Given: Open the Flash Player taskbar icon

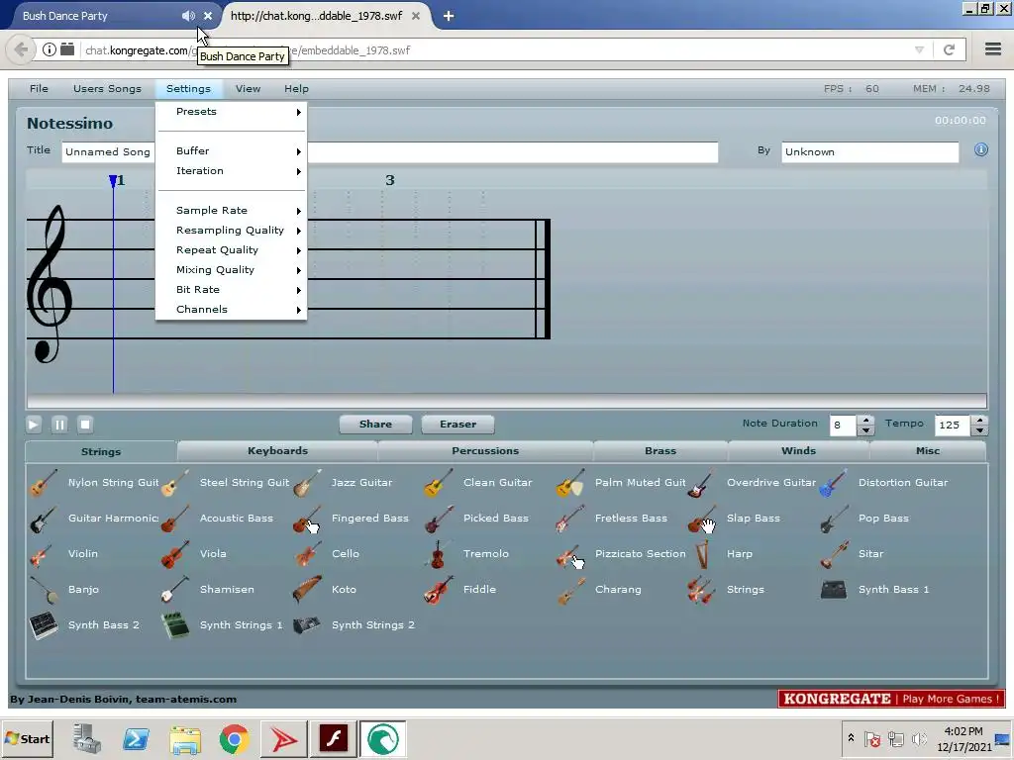Looking at the screenshot, I should click(334, 738).
